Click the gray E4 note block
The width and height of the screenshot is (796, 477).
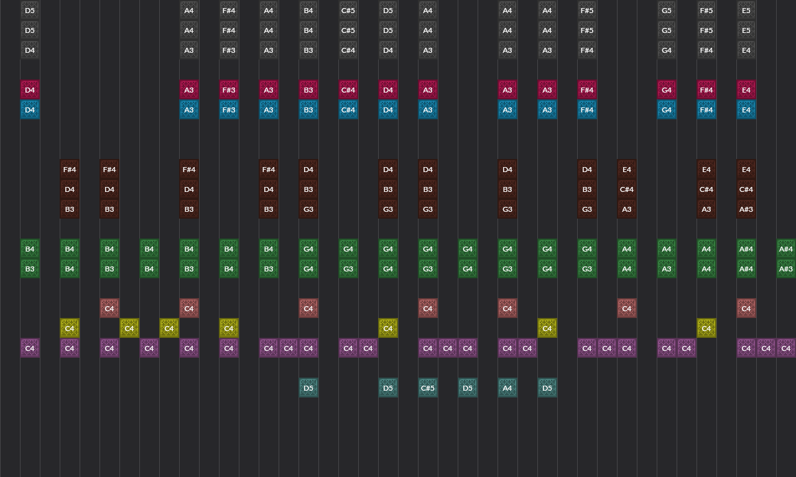point(746,50)
